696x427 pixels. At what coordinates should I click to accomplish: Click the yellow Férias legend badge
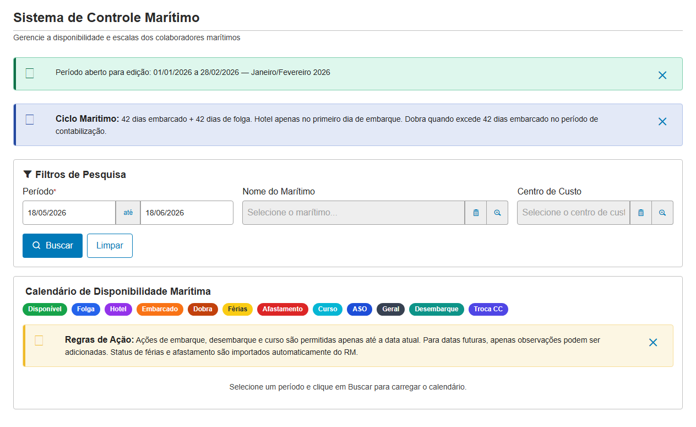(237, 309)
